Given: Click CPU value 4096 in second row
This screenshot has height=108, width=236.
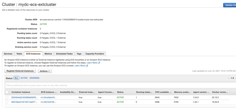Looking at the screenshot, I should (157, 102).
